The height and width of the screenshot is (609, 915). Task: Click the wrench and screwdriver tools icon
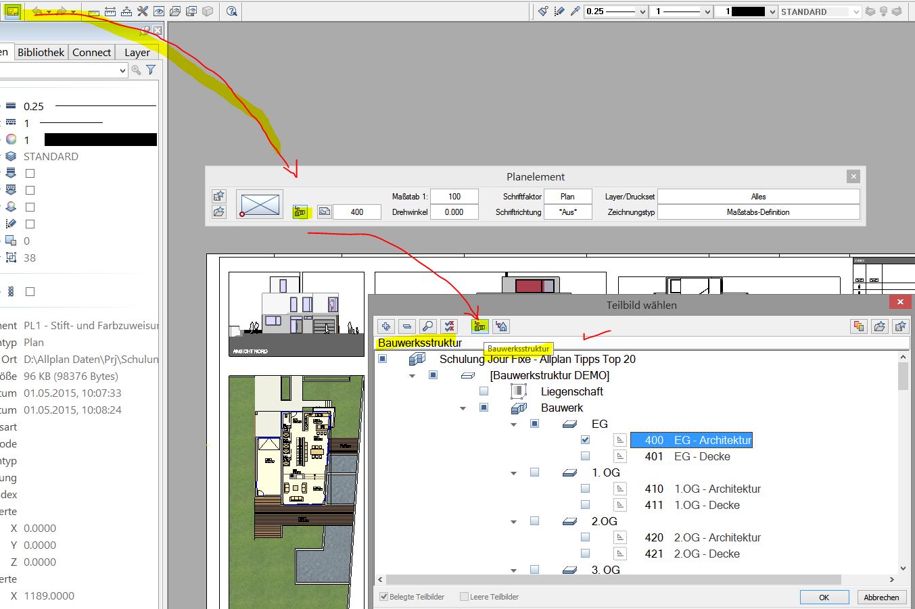click(142, 11)
